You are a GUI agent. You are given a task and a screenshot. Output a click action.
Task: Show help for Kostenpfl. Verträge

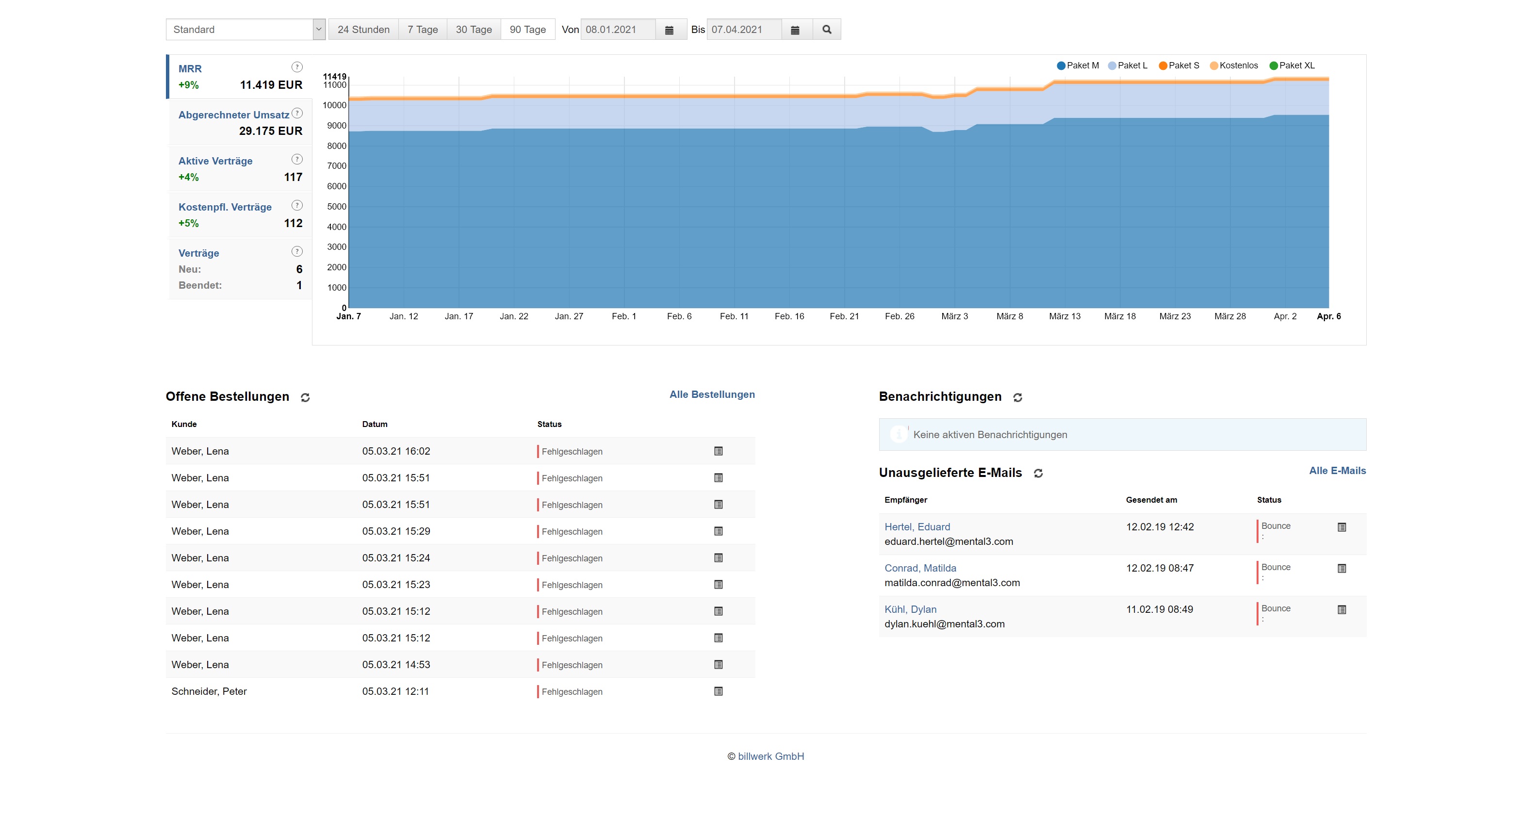[x=297, y=205]
